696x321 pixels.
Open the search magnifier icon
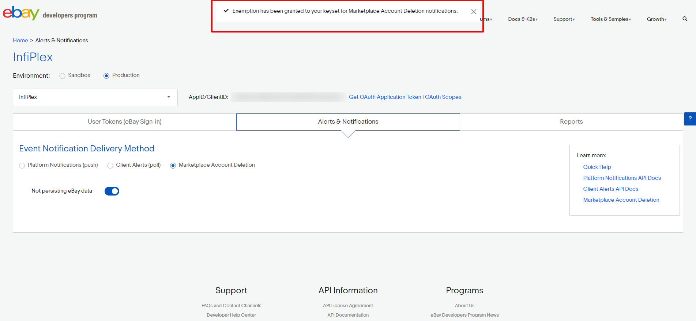click(685, 19)
